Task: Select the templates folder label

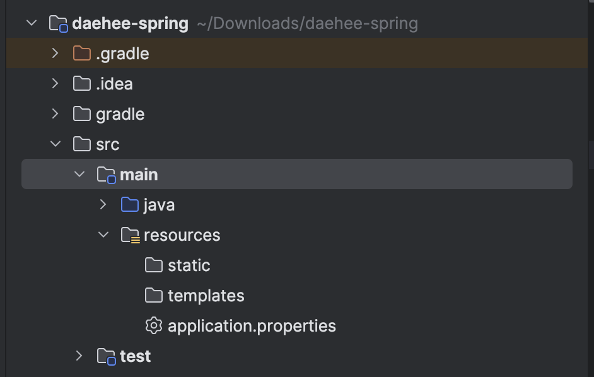Action: click(x=206, y=296)
